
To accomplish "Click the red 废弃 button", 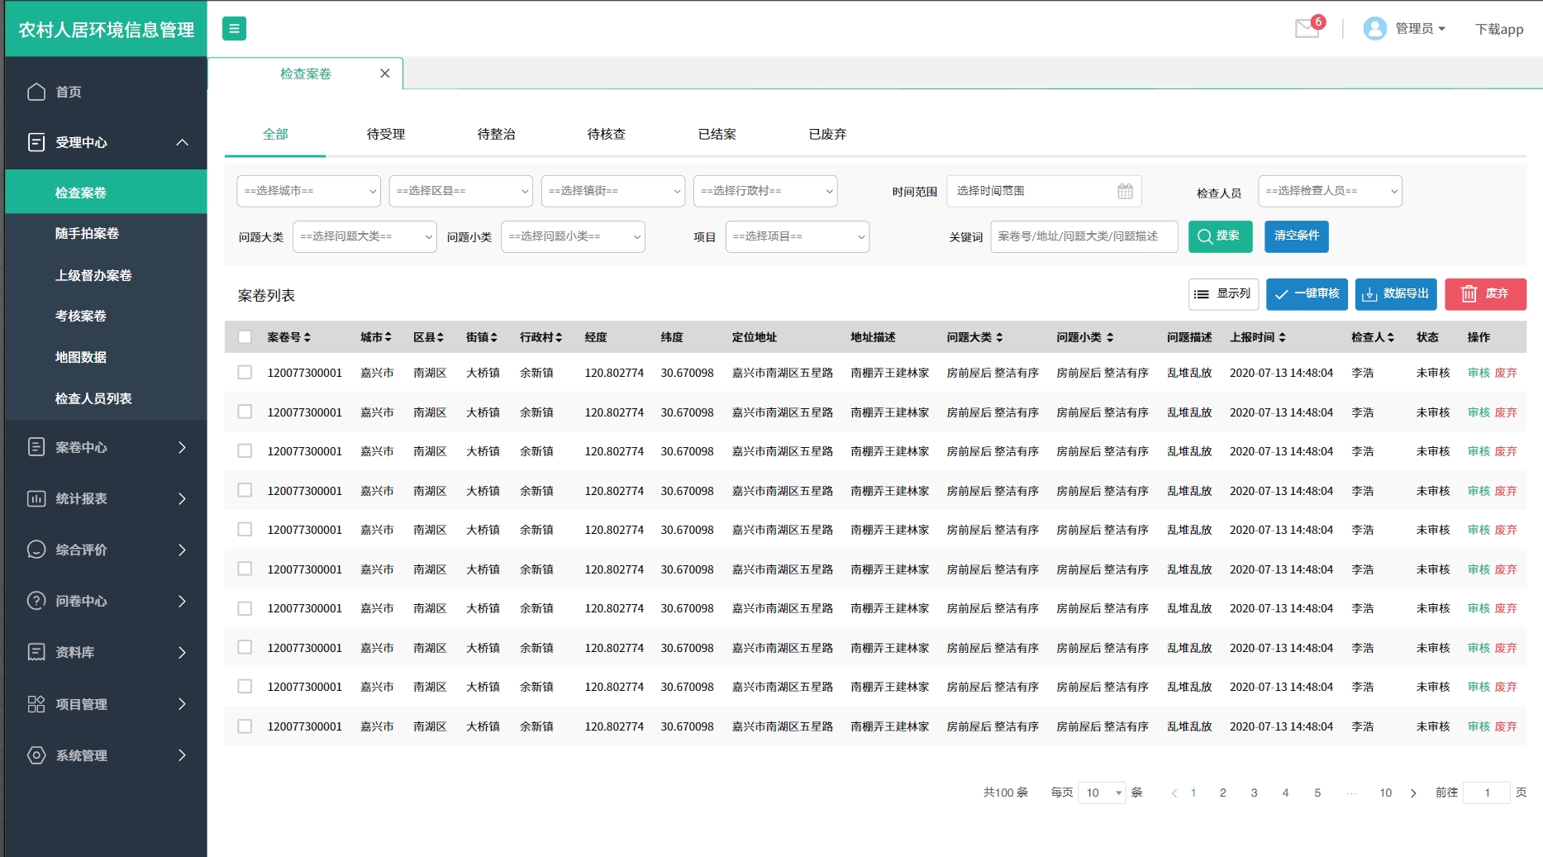I will pos(1485,294).
